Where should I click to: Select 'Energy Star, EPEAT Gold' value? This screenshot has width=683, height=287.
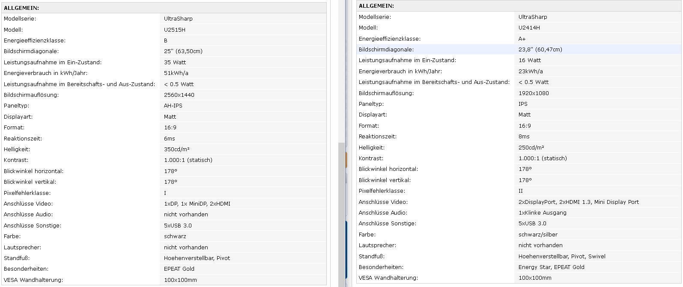(x=551, y=267)
